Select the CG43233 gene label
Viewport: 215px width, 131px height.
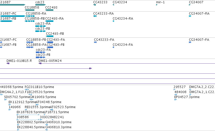point(100,2)
